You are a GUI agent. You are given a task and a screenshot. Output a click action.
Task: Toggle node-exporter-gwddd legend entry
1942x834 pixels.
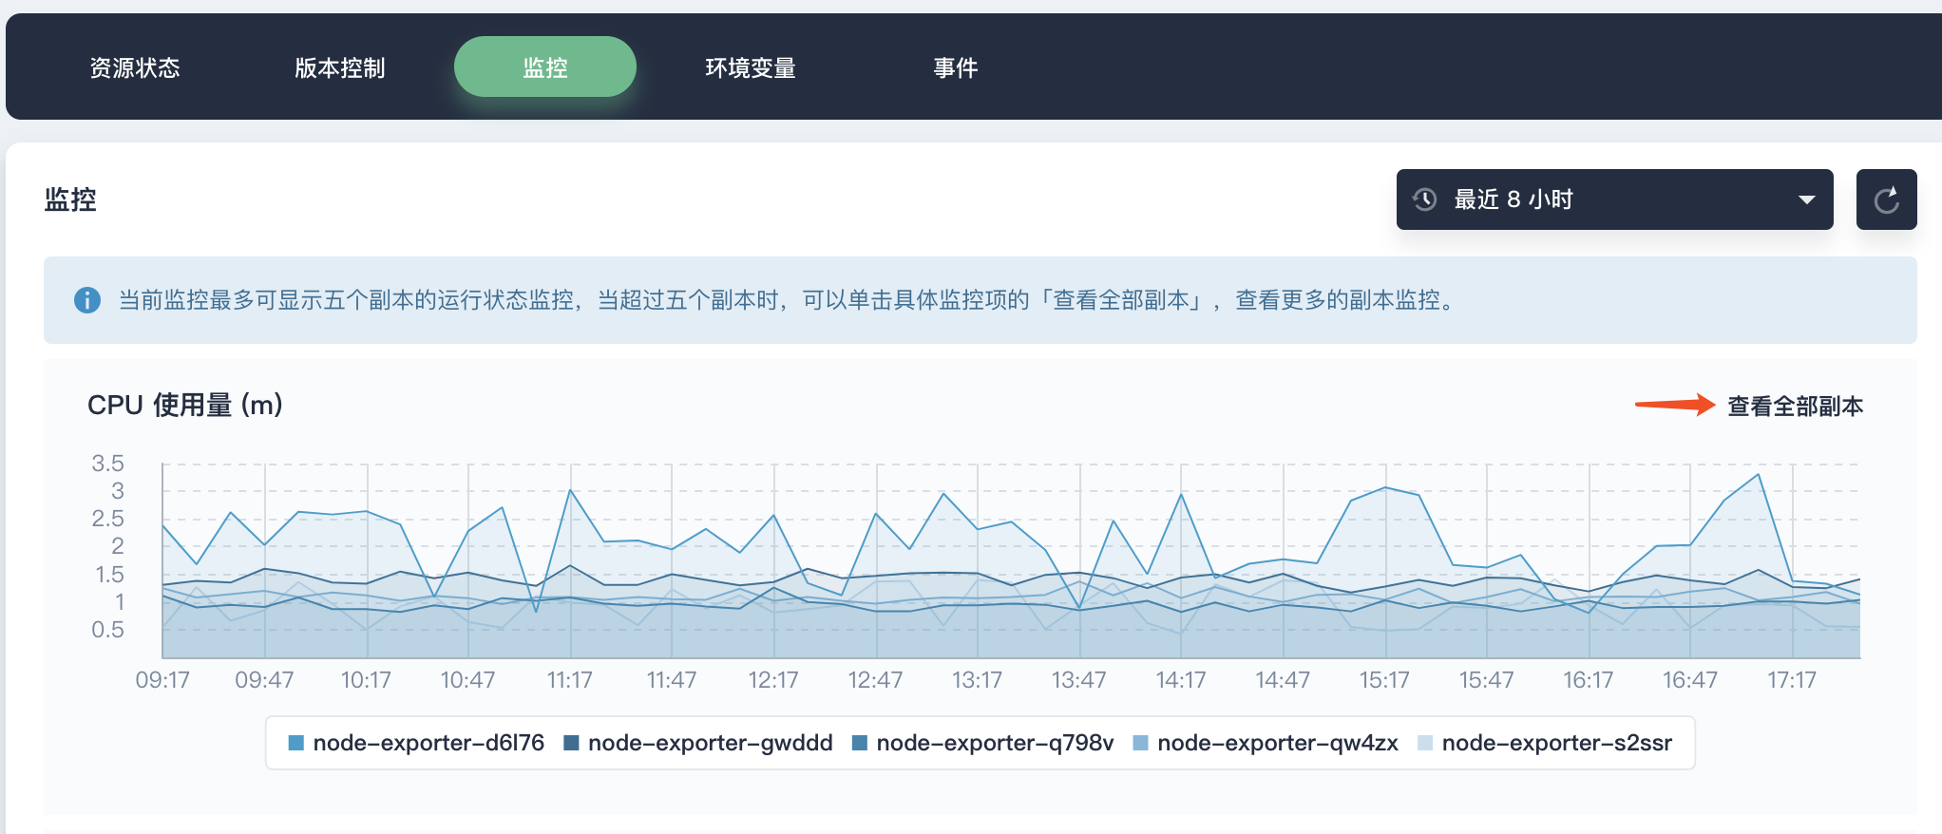click(698, 743)
